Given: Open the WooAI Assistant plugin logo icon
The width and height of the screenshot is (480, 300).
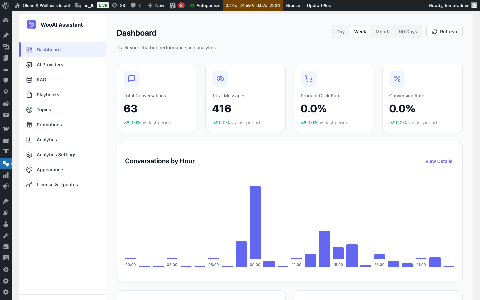Looking at the screenshot, I should pyautogui.click(x=31, y=24).
